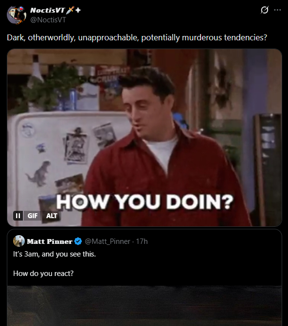Image resolution: width=288 pixels, height=326 pixels.
Task: Click the GIF badge label
Action: click(33, 216)
